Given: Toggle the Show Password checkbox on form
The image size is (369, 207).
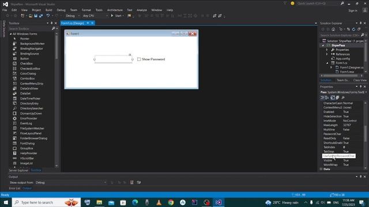Looking at the screenshot, I should point(139,59).
